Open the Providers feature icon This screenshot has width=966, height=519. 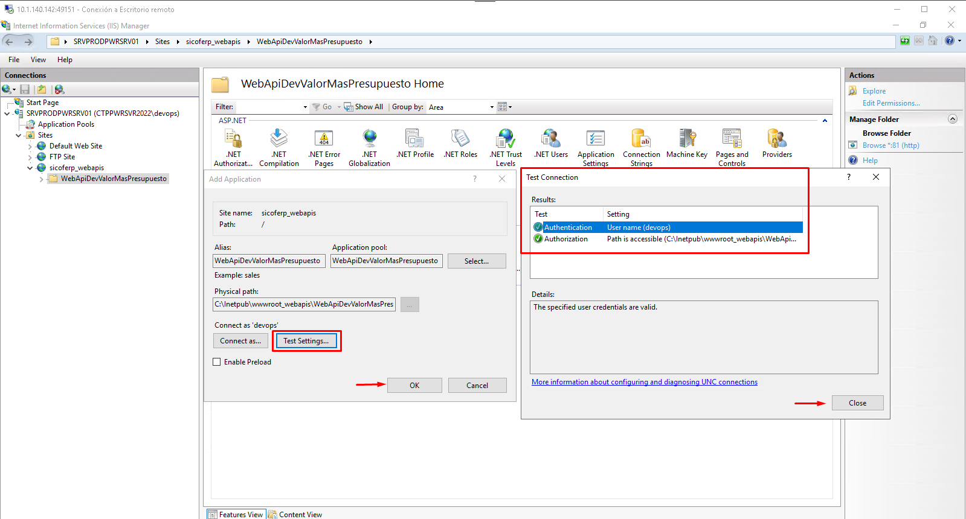click(x=776, y=144)
